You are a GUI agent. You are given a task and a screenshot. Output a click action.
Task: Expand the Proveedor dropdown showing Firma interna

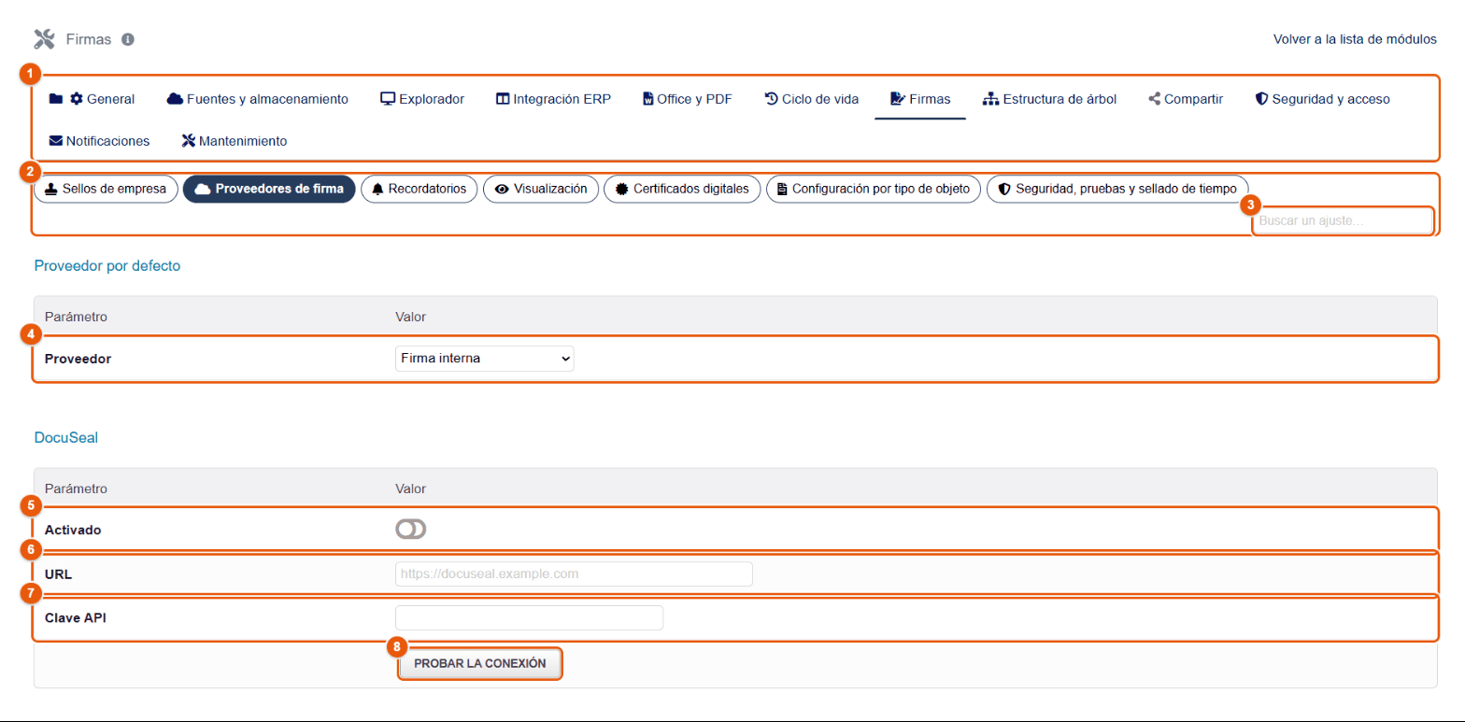485,358
